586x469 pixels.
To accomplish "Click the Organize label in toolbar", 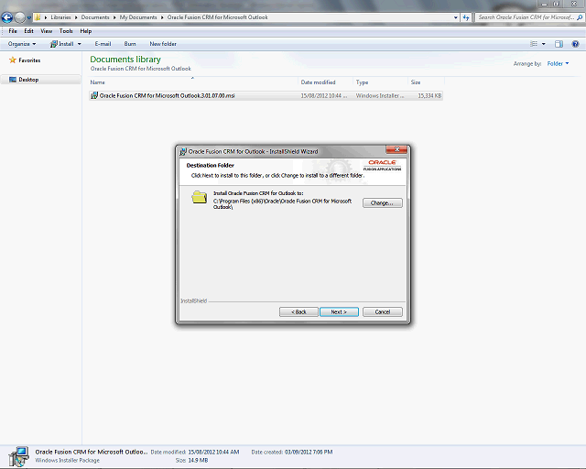I will 18,44.
